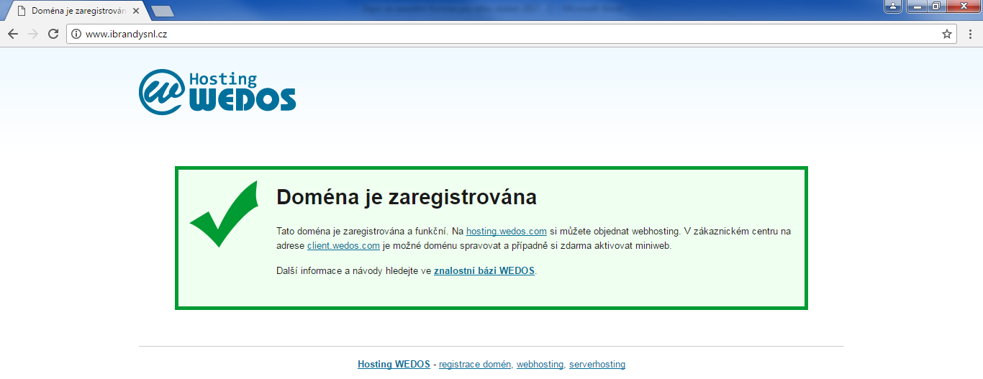
Task: Close the 'Doména je zaregistrována' tab
Action: click(135, 12)
